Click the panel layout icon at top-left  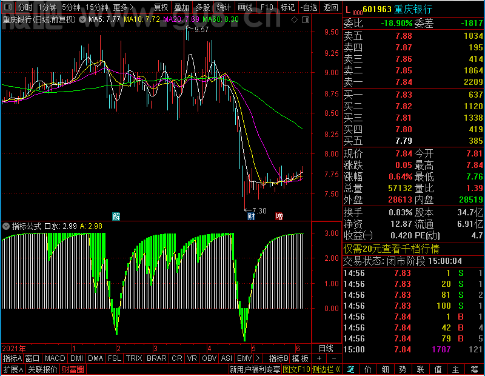8,7
